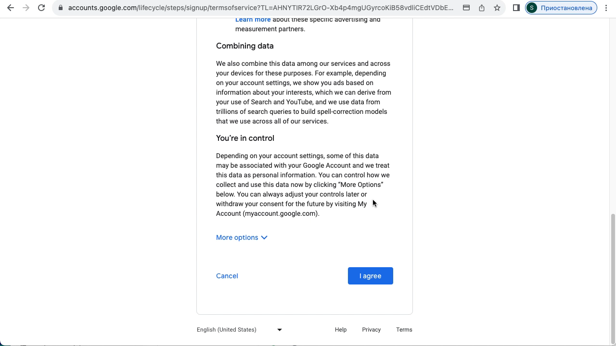Follow the Learn more link
This screenshot has height=346, width=616.
coord(253,20)
